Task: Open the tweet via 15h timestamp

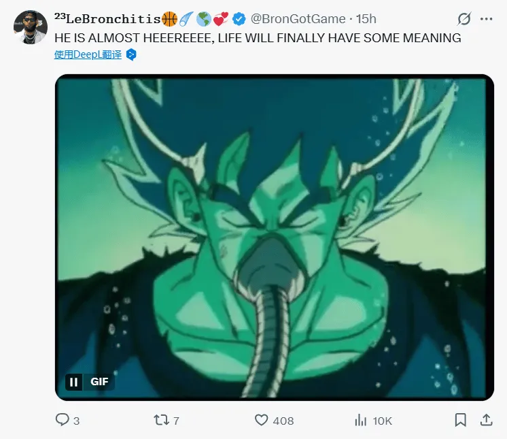Action: (x=366, y=18)
